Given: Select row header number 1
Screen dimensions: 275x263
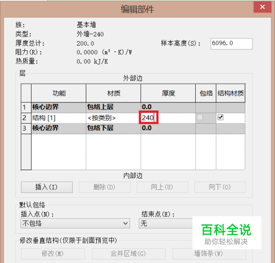Looking at the screenshot, I should coord(26,107).
